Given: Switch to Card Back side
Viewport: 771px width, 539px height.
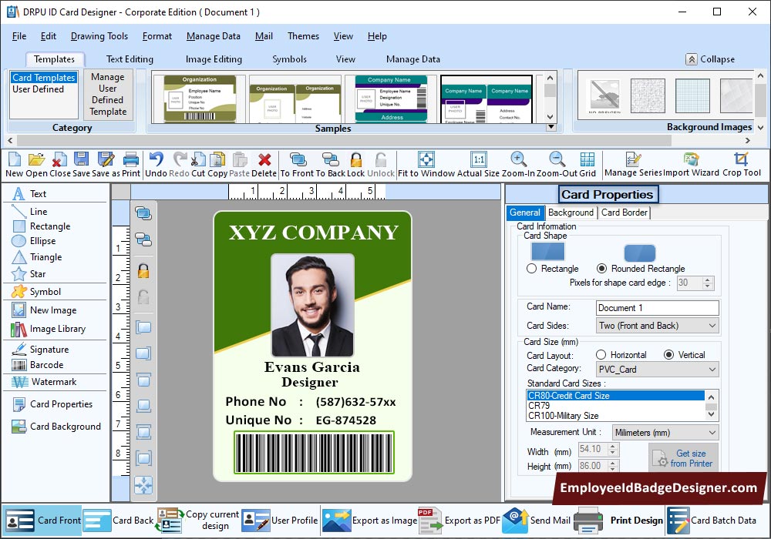Looking at the screenshot, I should (x=119, y=521).
